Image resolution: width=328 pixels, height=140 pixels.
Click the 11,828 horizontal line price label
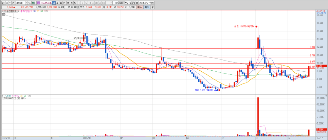312,47
